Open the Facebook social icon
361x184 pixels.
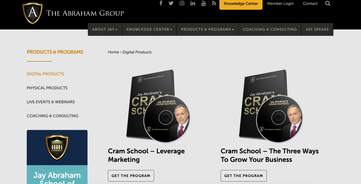tap(161, 3)
